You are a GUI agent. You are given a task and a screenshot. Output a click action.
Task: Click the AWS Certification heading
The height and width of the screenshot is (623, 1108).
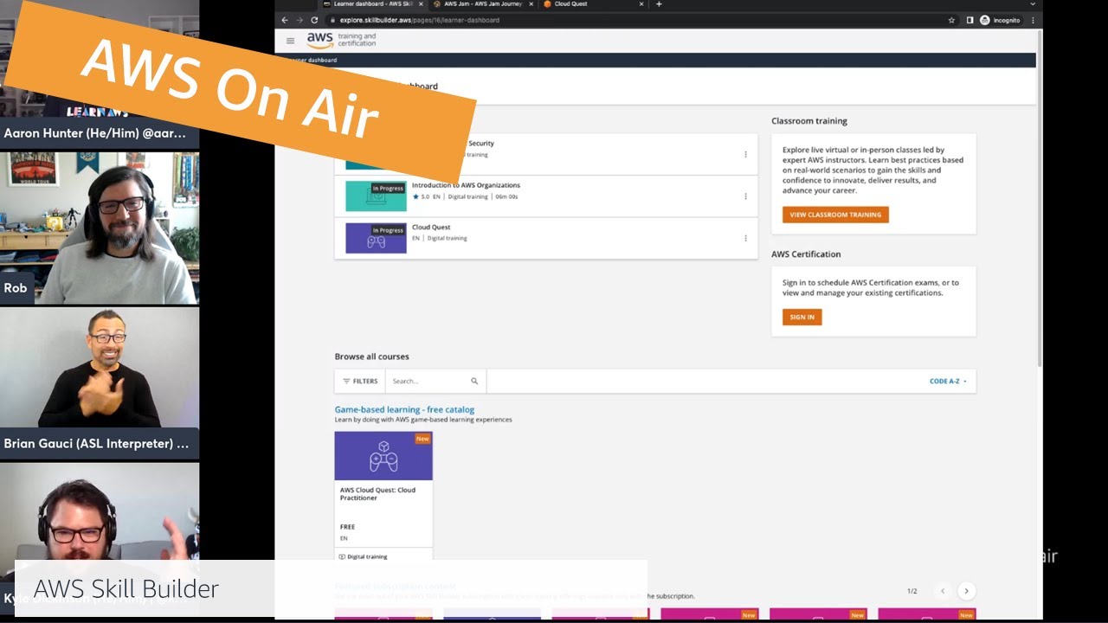coord(806,254)
